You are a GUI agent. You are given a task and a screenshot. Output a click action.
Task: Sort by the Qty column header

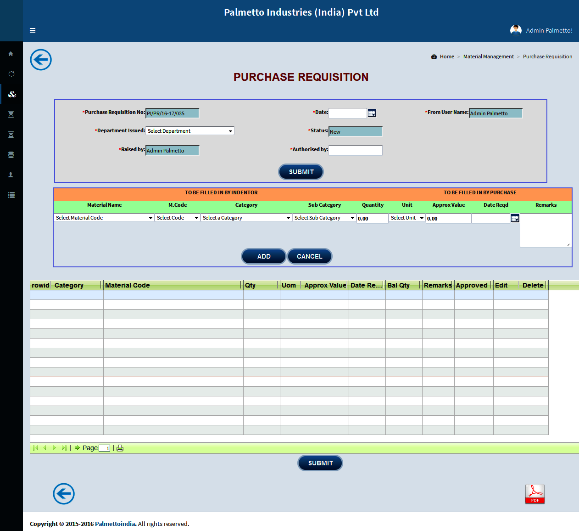pos(262,285)
